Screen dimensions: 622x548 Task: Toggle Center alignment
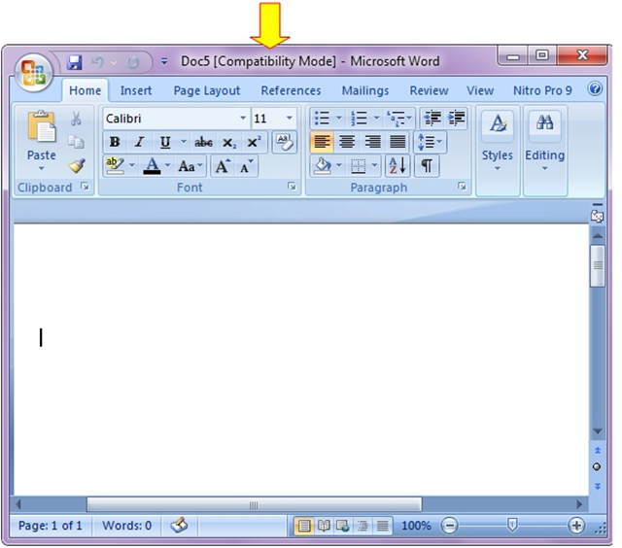click(x=347, y=142)
